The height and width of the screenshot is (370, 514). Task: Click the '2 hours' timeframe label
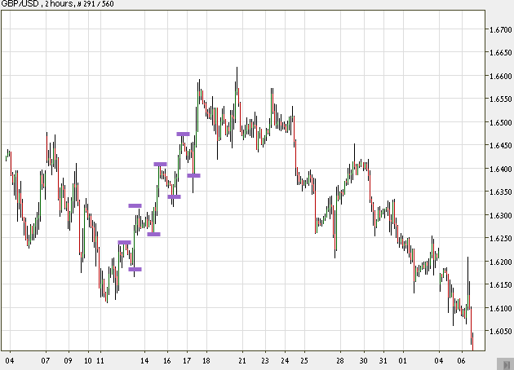click(x=59, y=4)
